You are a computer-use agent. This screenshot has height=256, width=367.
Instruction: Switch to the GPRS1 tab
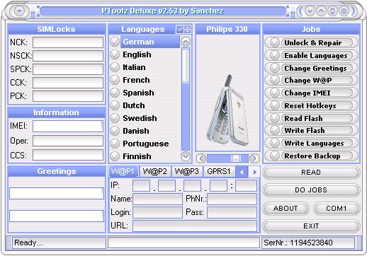(x=219, y=172)
